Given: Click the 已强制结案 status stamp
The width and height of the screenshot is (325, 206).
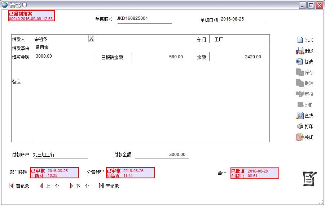Looking at the screenshot, I should click(x=31, y=16).
